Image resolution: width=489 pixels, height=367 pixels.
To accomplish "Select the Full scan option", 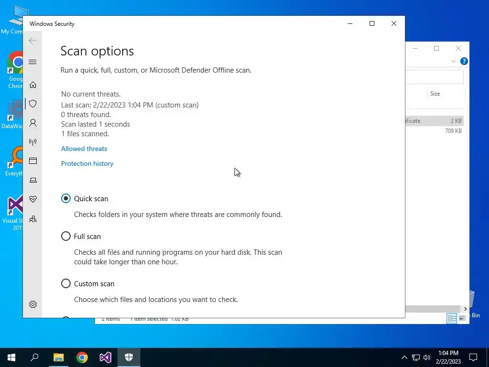I will (66, 236).
